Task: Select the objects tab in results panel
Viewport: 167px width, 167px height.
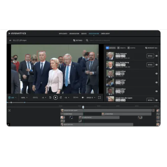Action: pyautogui.click(x=121, y=48)
